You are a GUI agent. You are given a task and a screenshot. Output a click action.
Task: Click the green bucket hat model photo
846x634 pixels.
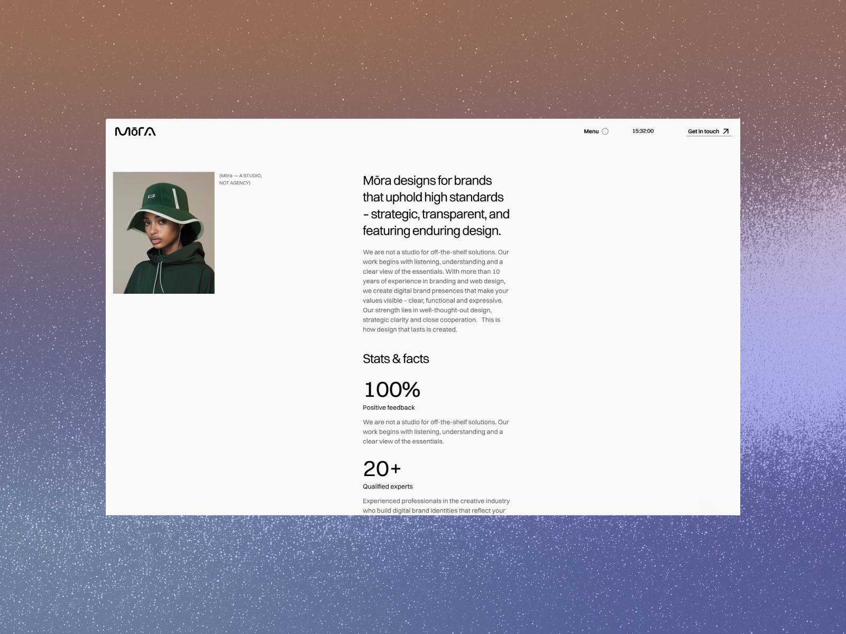(x=164, y=232)
